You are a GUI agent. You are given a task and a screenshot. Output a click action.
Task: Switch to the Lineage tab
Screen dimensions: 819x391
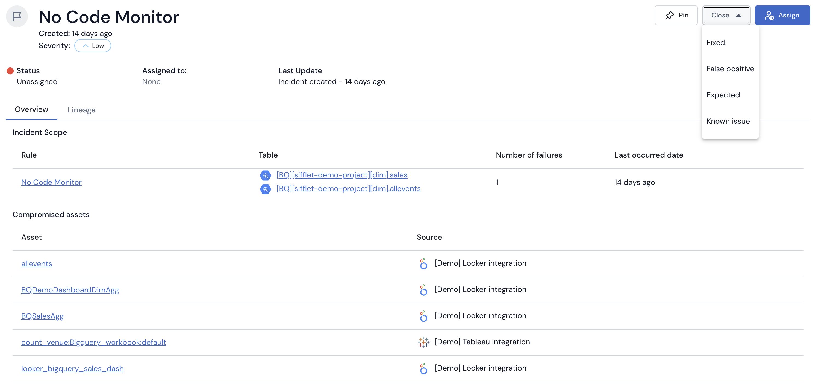[81, 110]
